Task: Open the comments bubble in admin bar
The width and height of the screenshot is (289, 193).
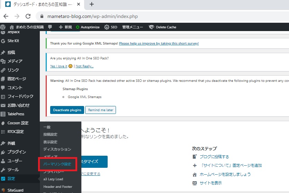Action: (x=50, y=27)
